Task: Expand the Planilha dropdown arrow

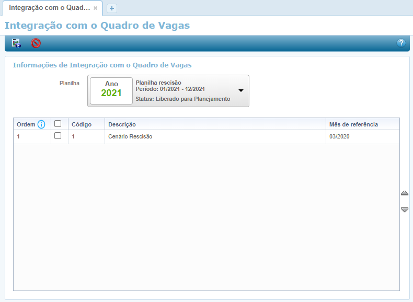Action: point(241,90)
